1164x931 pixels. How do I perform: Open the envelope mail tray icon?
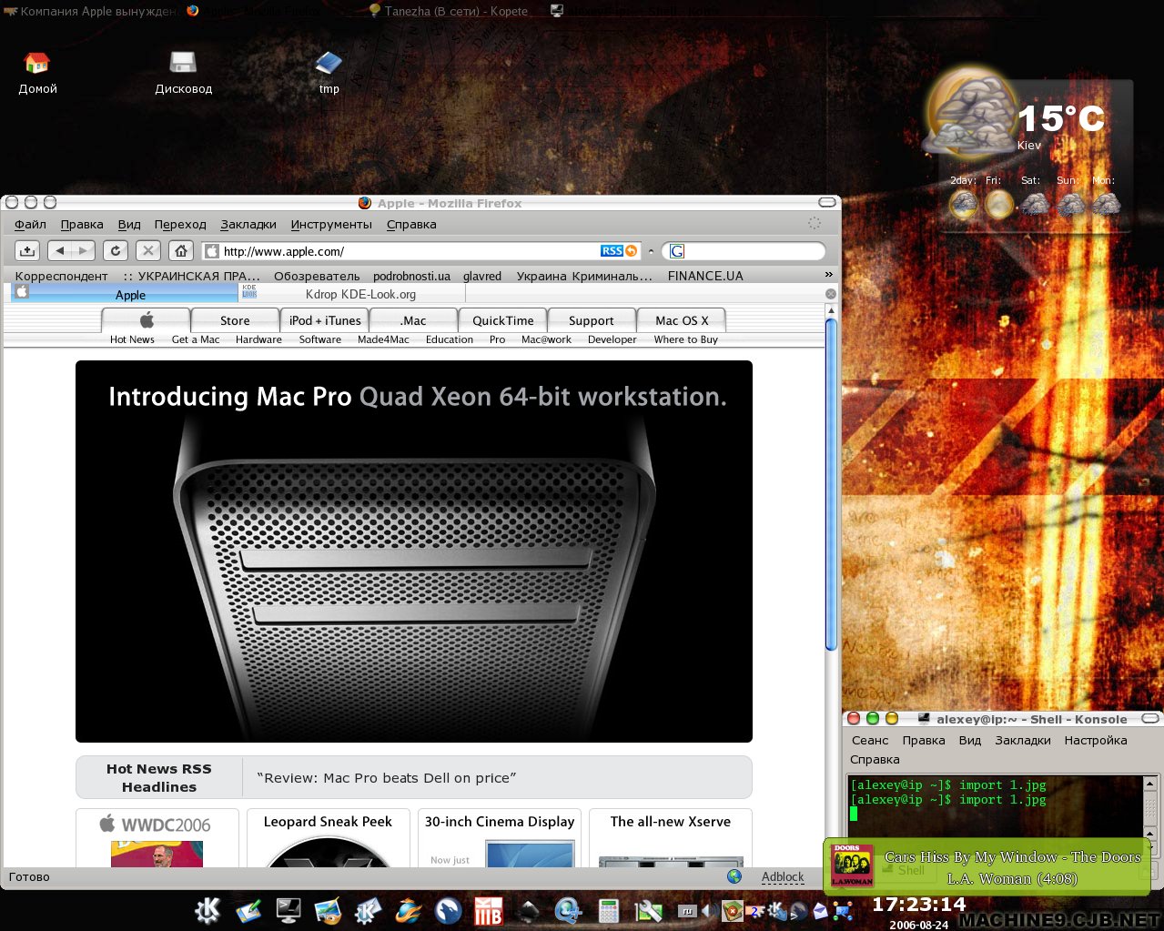(821, 910)
